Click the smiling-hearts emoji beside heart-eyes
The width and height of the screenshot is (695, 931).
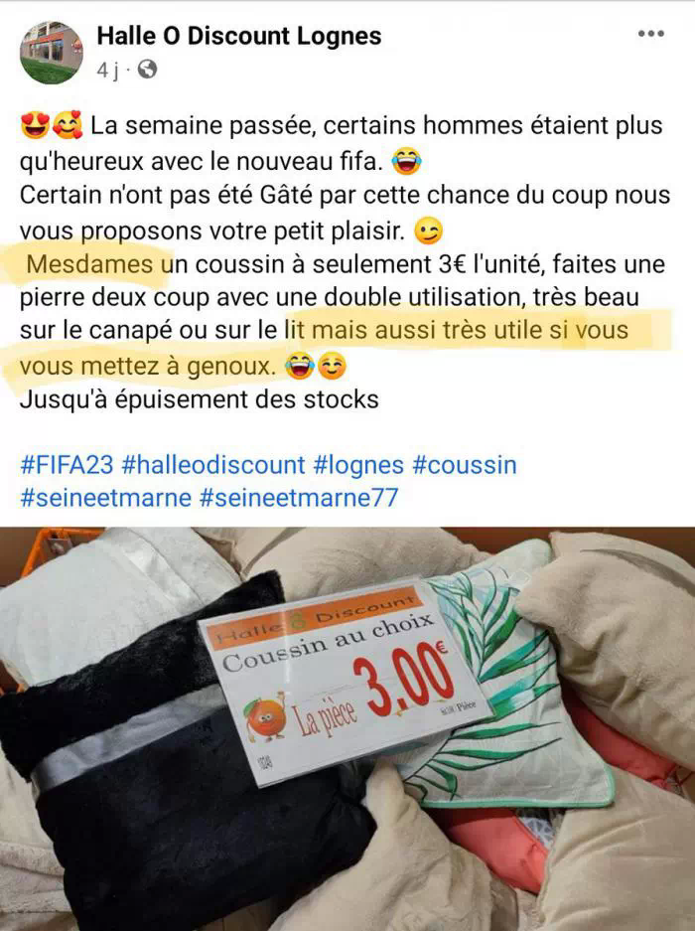(x=68, y=125)
